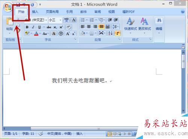Image resolution: width=188 pixels, height=139 pixels.
Task: Open Quick Styles (快速样式) gallery
Action: pyautogui.click(x=130, y=25)
